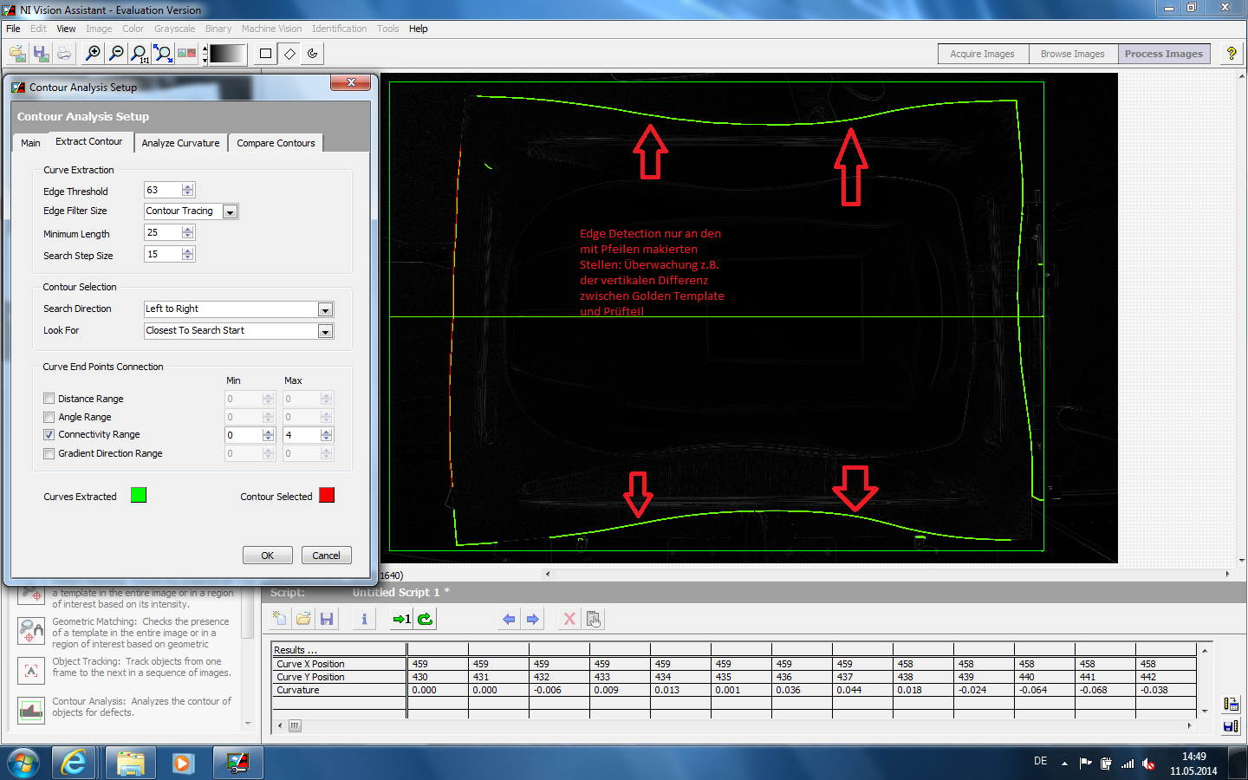Open the Compare Contours tab
The height and width of the screenshot is (780, 1248).
[x=276, y=143]
